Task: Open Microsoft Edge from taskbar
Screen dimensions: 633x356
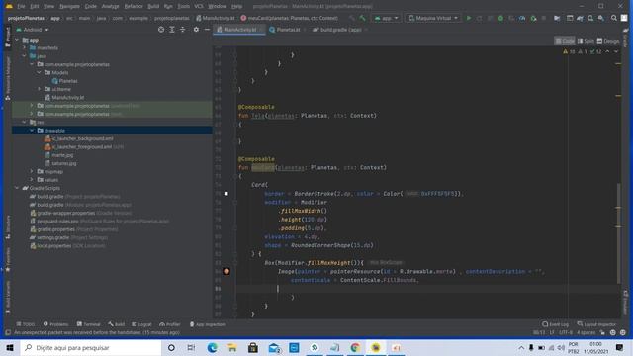Action: [212, 347]
